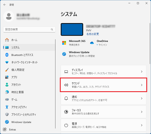Click the フォーカス focus icon
This screenshot has height=134, width=151.
(x=66, y=112)
